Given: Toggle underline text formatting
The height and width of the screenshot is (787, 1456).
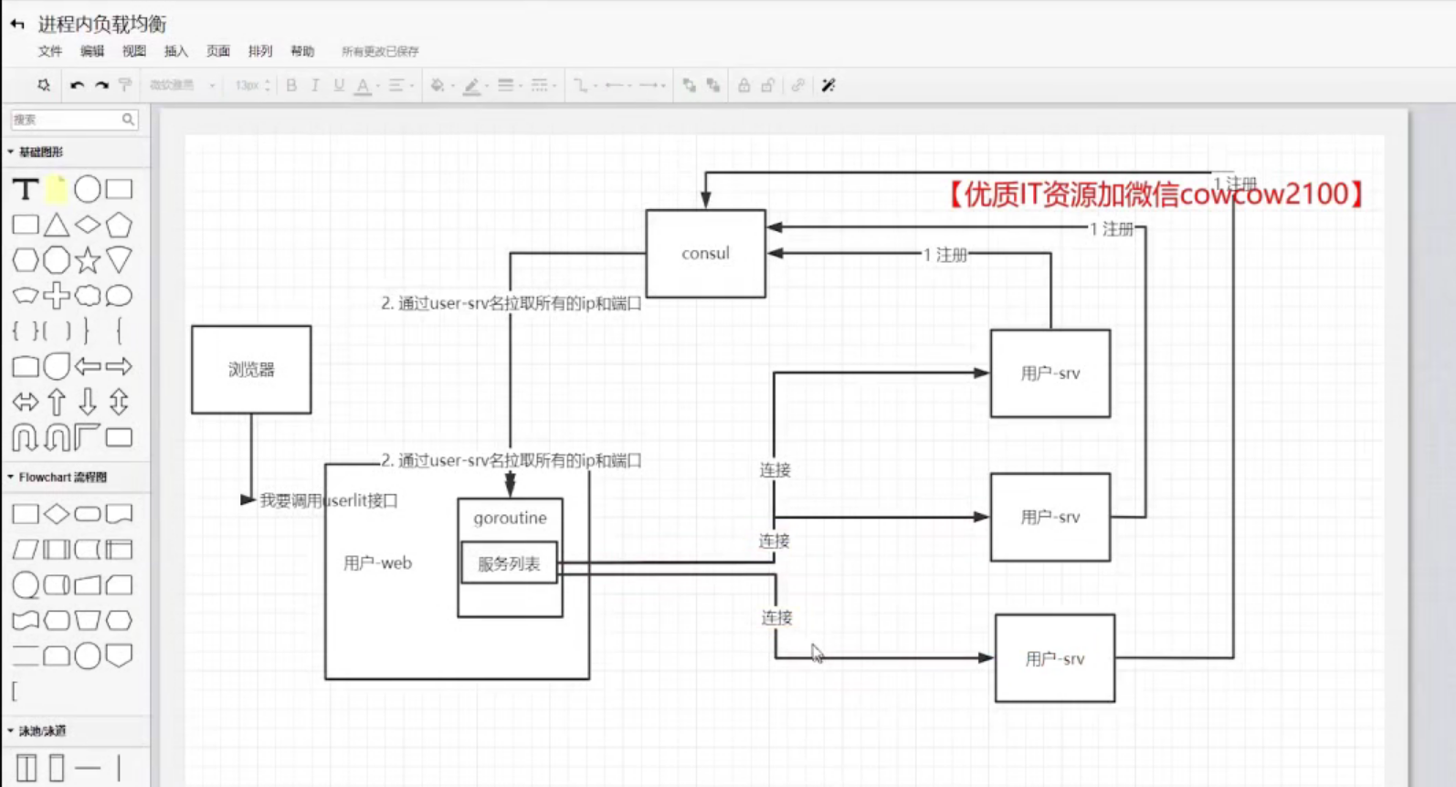Looking at the screenshot, I should pos(339,85).
